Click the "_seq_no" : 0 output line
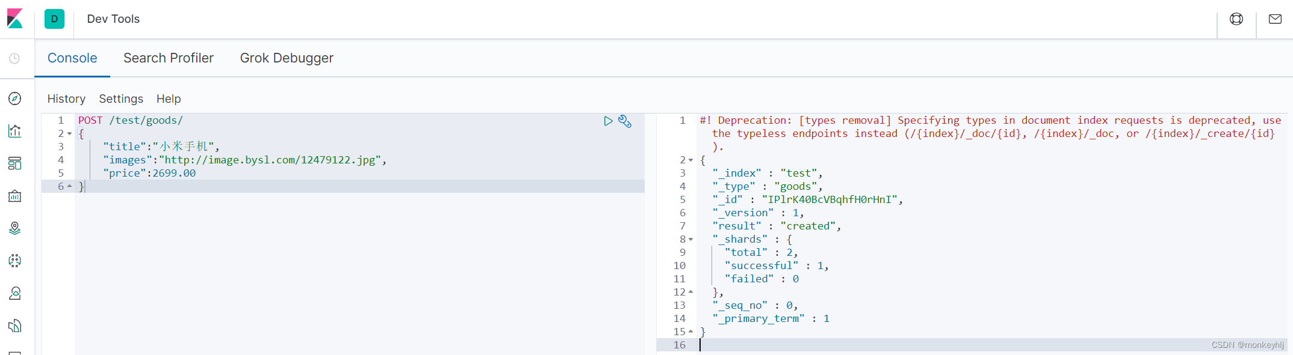This screenshot has height=355, width=1293. click(755, 305)
